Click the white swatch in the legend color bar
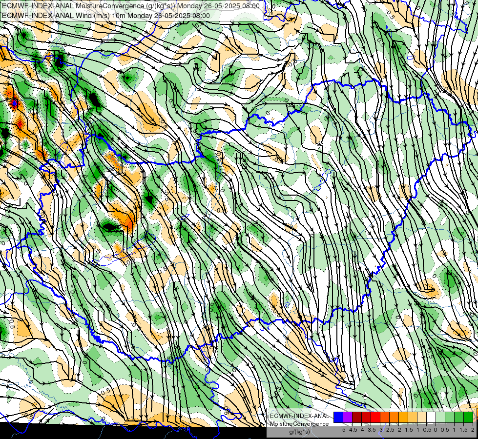 431,418
